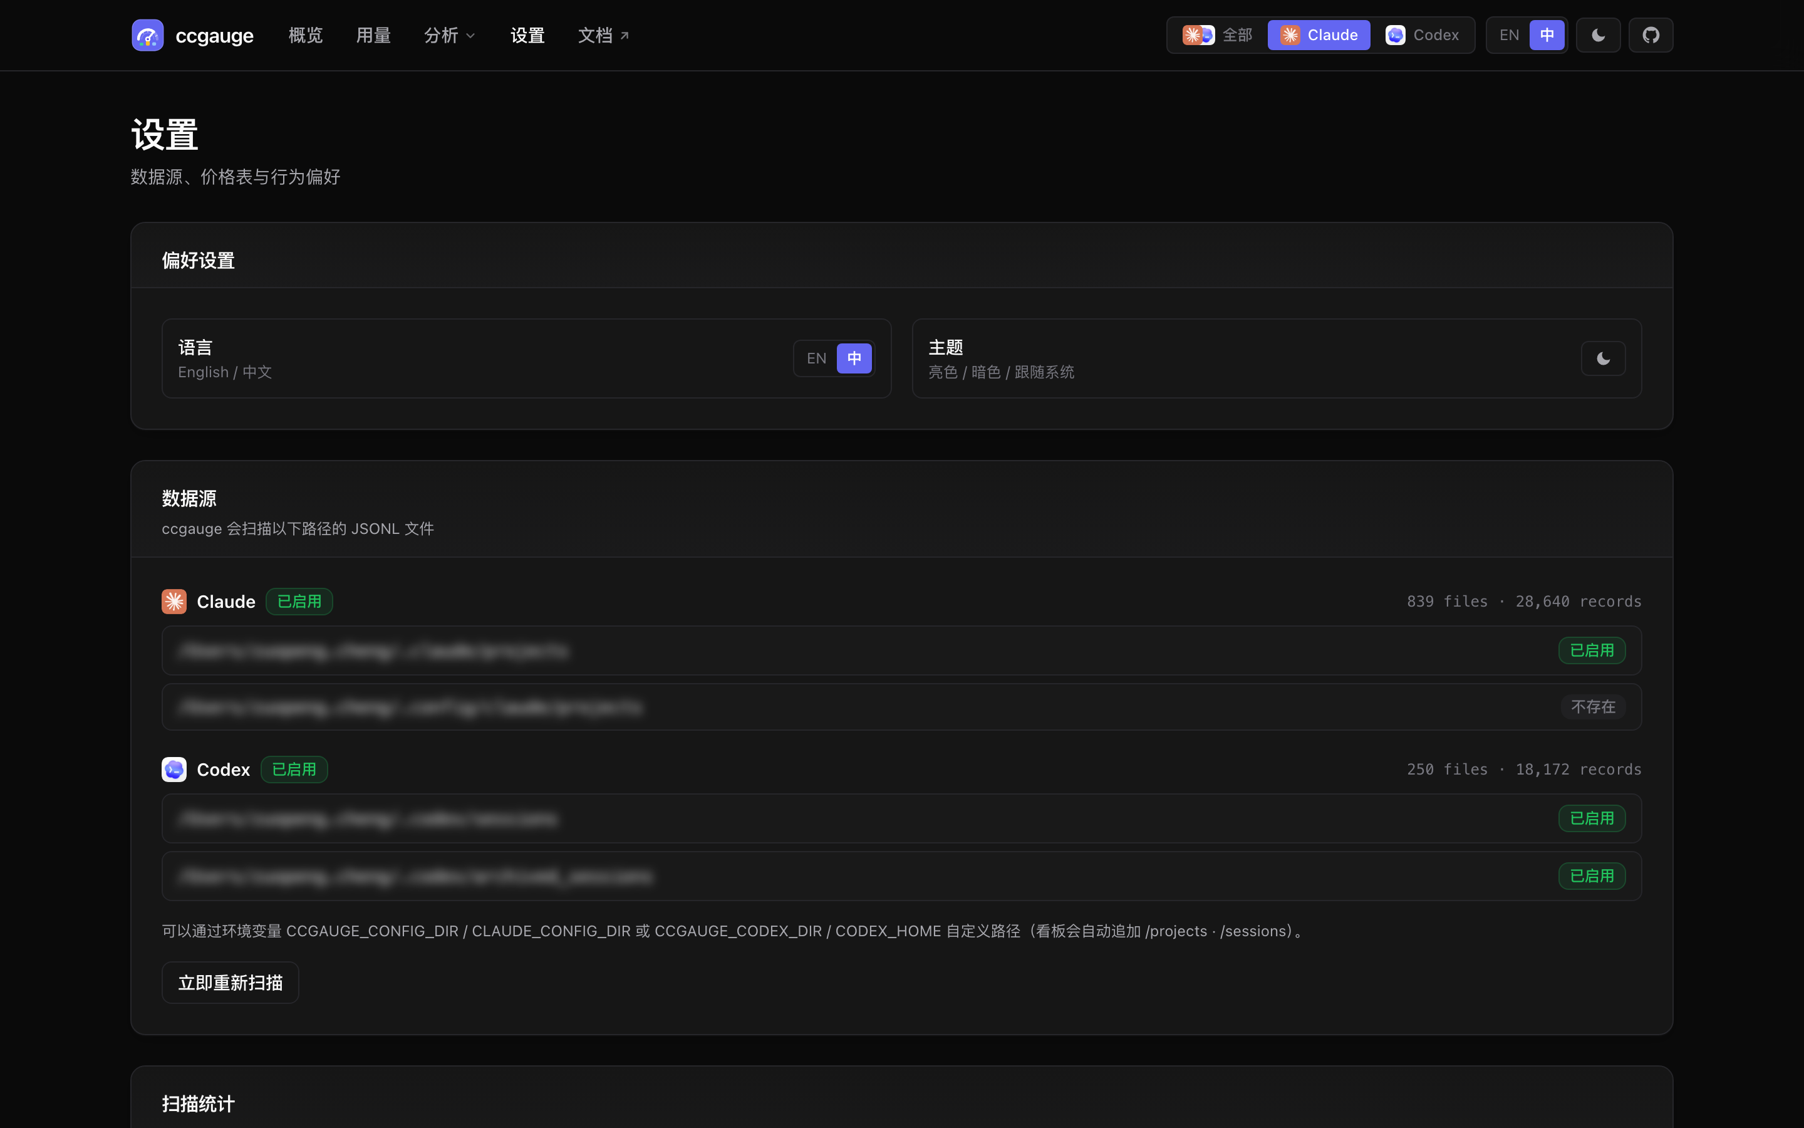Screen dimensions: 1804x1128
Task: Choose 中 in 语言 preference card
Action: tap(854, 359)
